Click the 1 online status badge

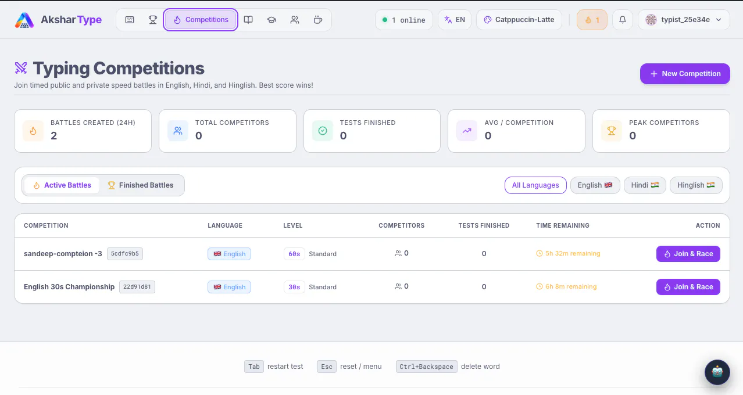[404, 20]
